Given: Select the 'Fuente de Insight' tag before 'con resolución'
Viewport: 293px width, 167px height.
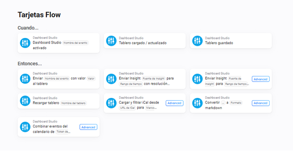Looking at the screenshot, I should (x=153, y=78).
